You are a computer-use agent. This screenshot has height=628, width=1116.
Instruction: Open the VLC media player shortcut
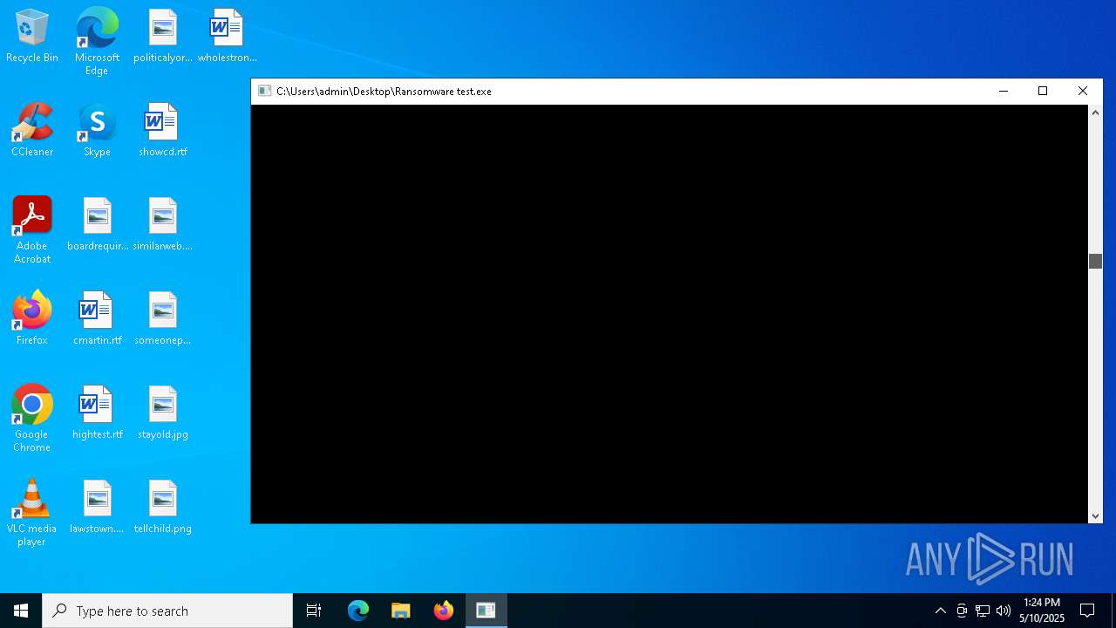pyautogui.click(x=32, y=513)
